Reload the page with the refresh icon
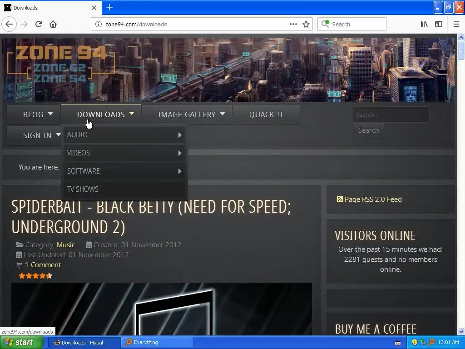Viewport: 465px width, 349px height. 39,25
